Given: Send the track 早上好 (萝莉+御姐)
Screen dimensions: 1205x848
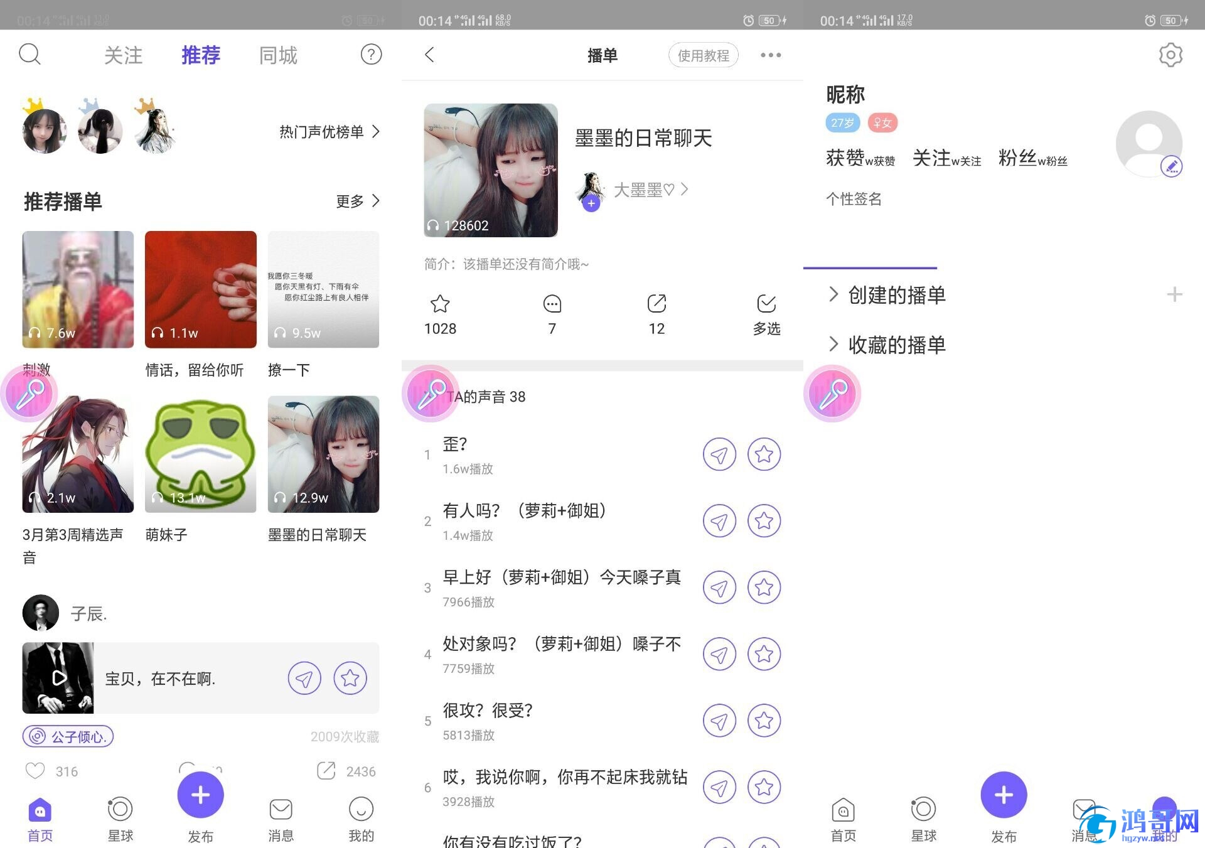Looking at the screenshot, I should 719,587.
